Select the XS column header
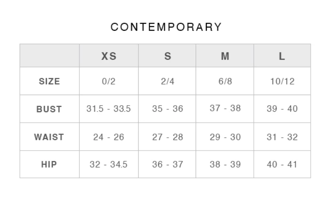329x199 pixels. tap(109, 56)
